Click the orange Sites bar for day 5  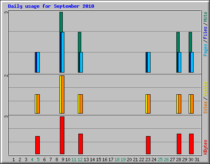point(38,104)
